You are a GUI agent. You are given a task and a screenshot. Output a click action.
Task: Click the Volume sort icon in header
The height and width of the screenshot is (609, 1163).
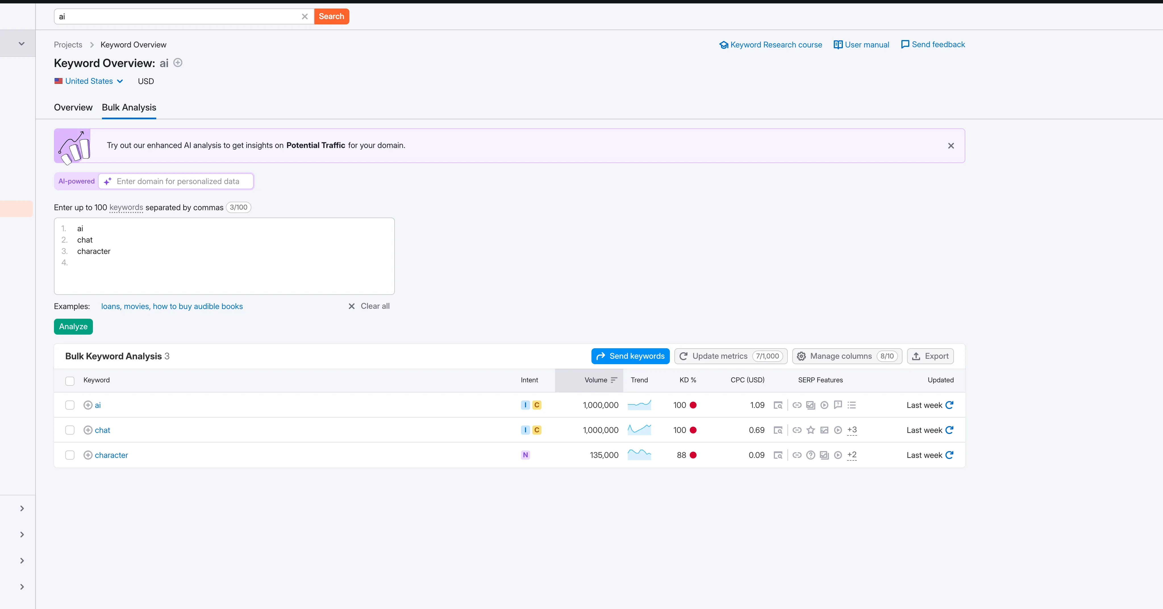pyautogui.click(x=614, y=380)
